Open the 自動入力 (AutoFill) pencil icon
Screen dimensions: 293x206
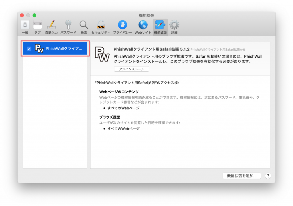[52, 27]
